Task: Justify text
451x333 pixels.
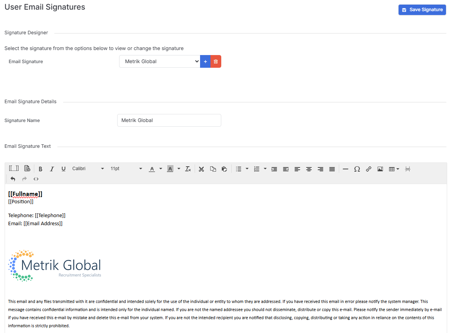Action: tap(332, 169)
